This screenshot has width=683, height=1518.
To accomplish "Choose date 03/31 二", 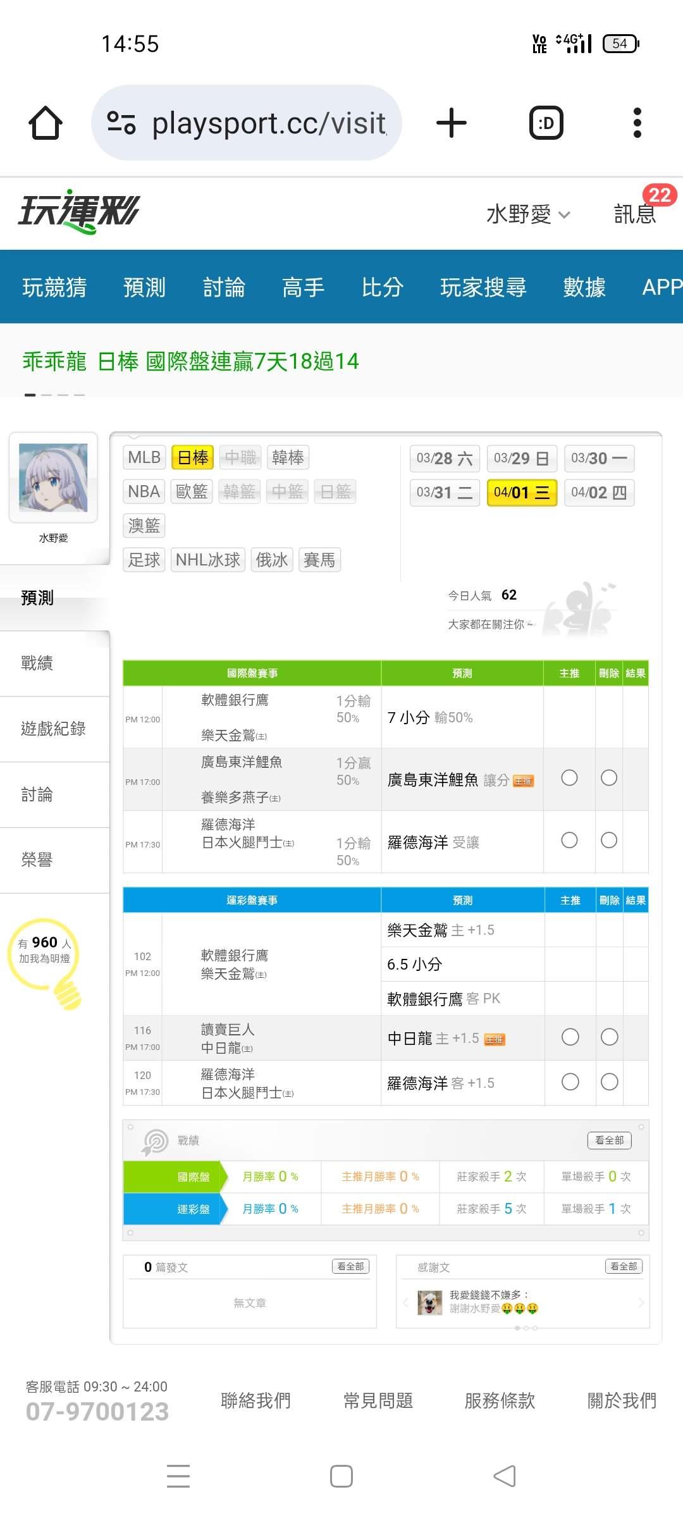I will coord(445,493).
